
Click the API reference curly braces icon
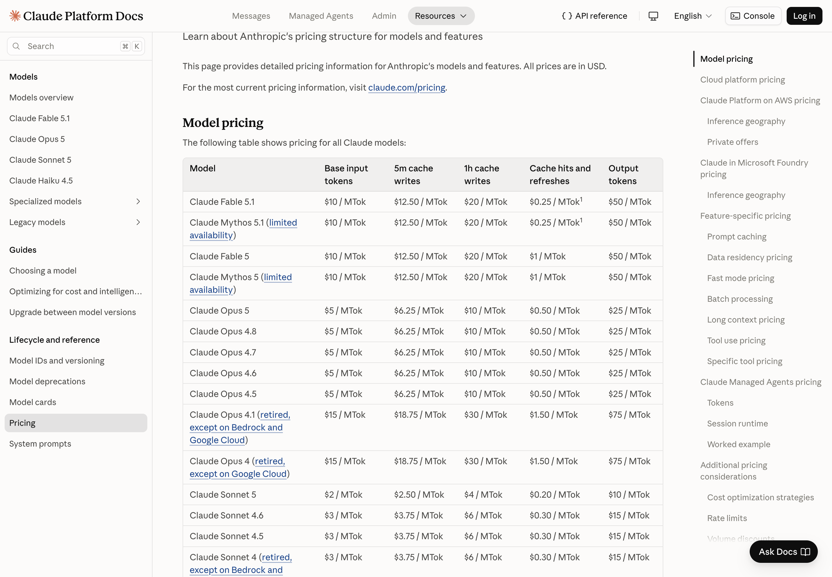point(567,16)
